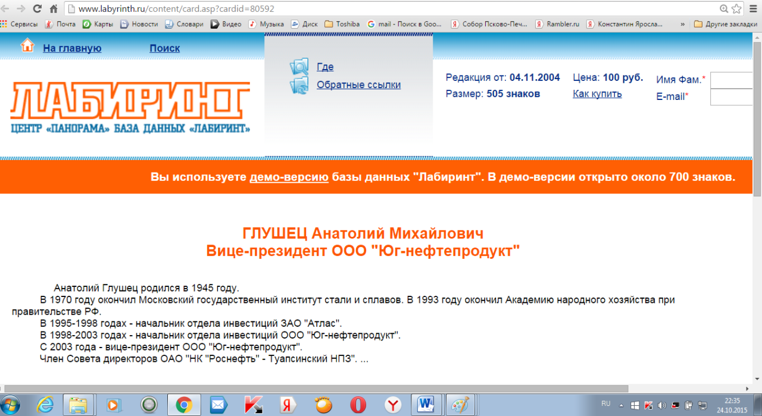This screenshot has width=762, height=416.
Task: Follow the Поиск link in the page header
Action: (165, 48)
